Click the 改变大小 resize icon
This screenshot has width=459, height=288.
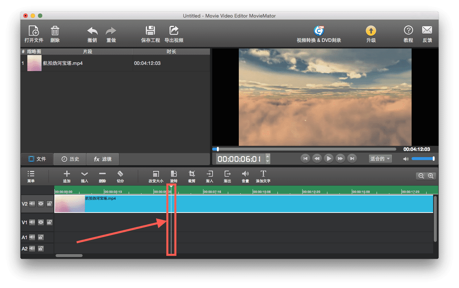tap(156, 174)
